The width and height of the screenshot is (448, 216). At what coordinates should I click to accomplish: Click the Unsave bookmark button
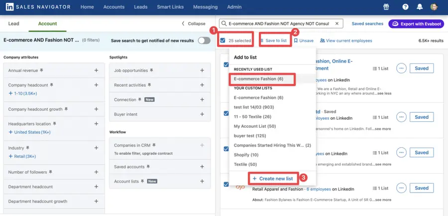[x=304, y=41]
